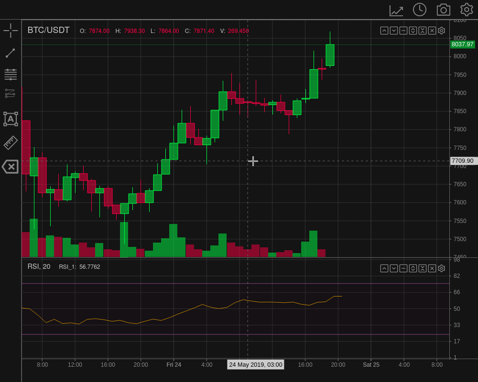This screenshot has height=382, width=478.
Task: Open the chart indicators icon
Action: pyautogui.click(x=396, y=11)
